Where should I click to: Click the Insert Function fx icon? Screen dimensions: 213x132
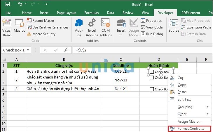coord(66,50)
